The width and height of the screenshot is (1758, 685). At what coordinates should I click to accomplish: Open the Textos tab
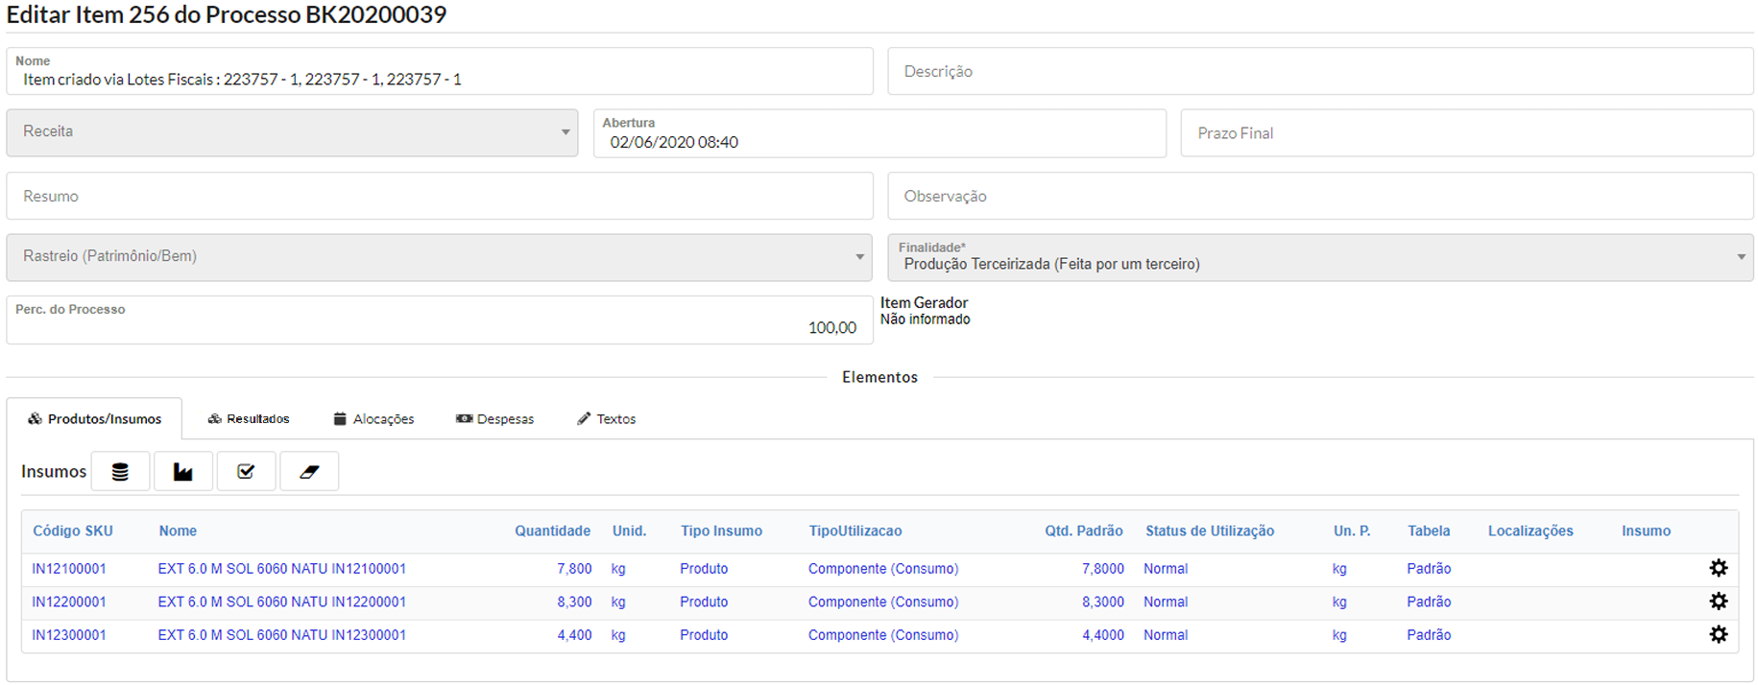click(x=606, y=419)
